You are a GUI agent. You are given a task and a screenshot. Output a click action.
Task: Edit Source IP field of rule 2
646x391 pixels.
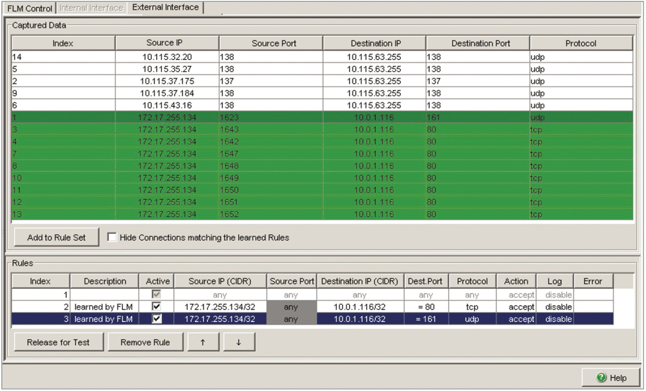pyautogui.click(x=219, y=307)
